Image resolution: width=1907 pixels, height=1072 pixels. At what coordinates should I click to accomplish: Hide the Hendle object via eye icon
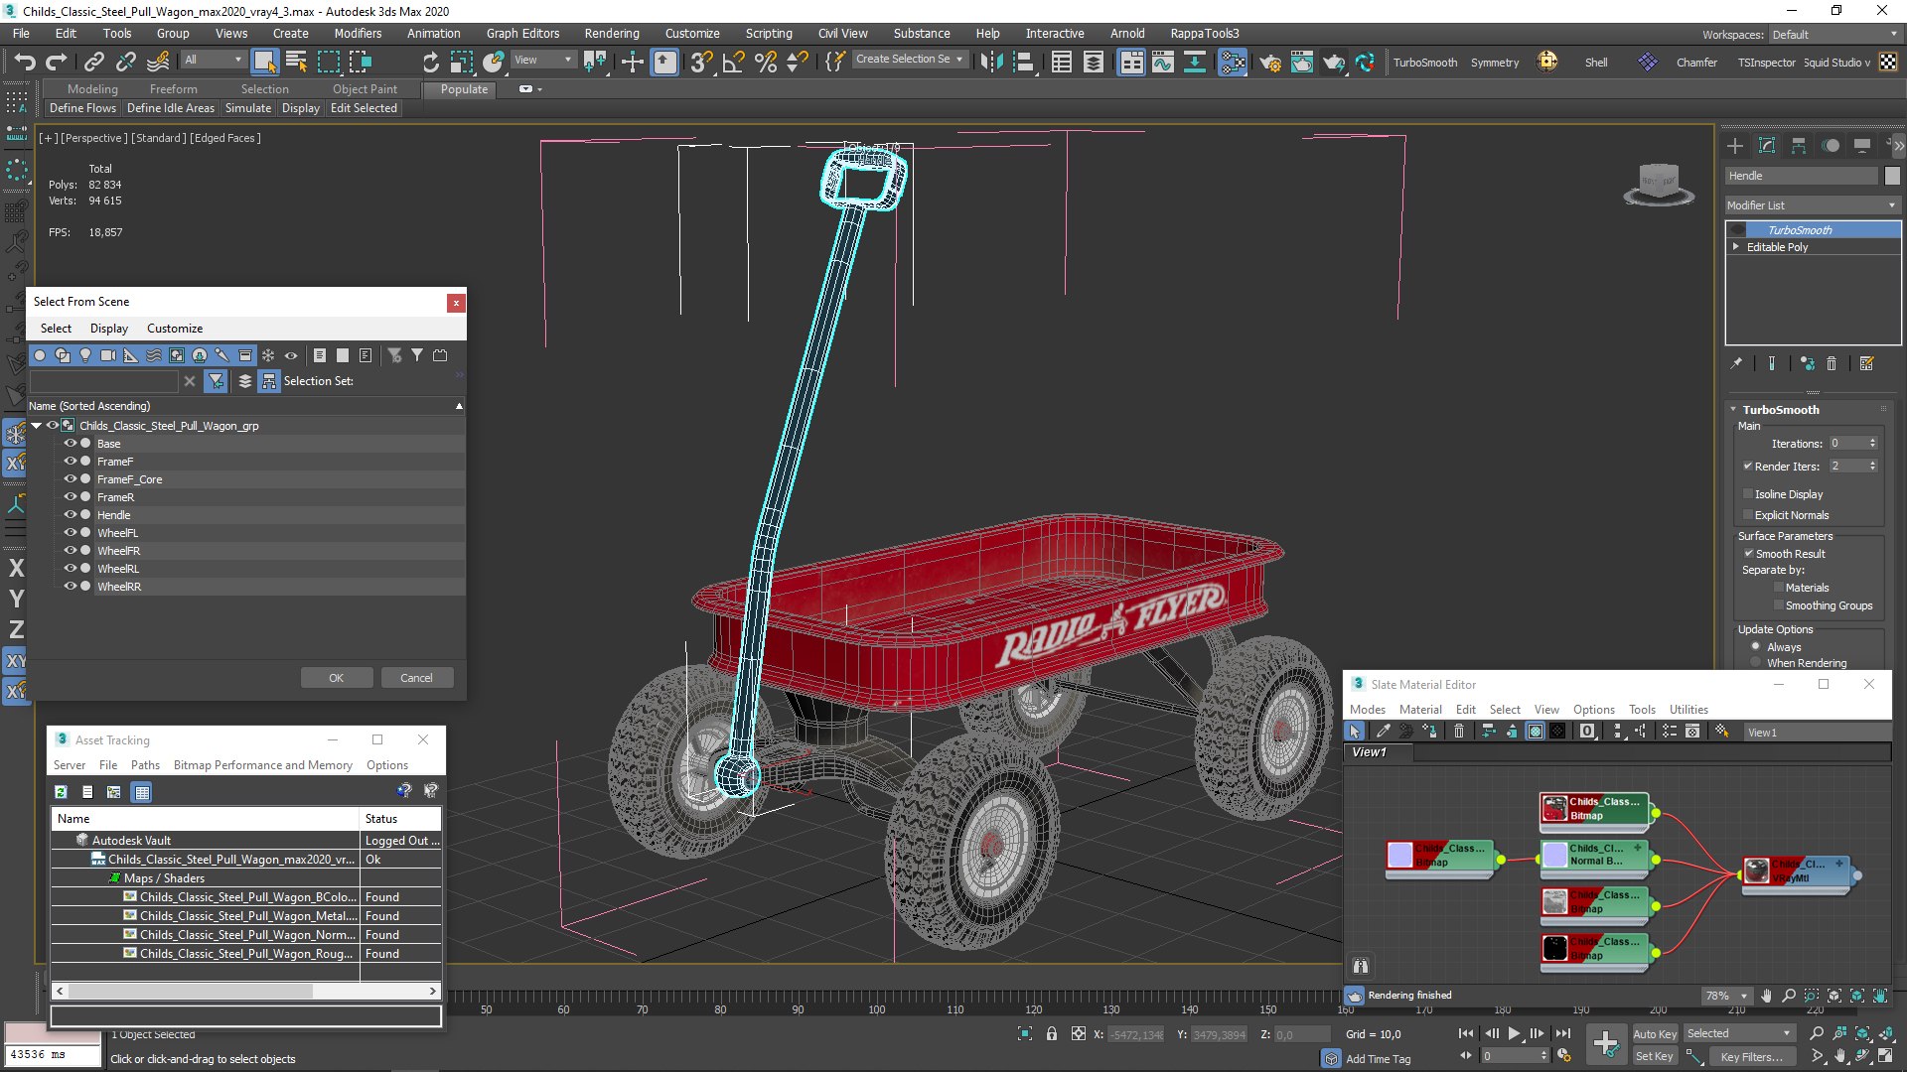click(x=71, y=515)
